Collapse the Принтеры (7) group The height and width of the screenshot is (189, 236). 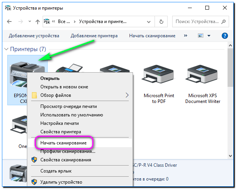tap(6, 49)
